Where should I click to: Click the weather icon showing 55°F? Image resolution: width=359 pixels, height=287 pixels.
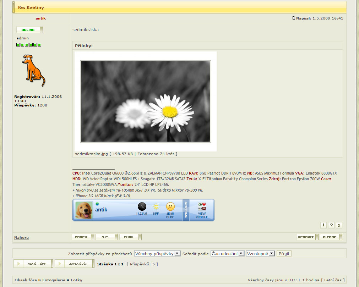[156, 207]
